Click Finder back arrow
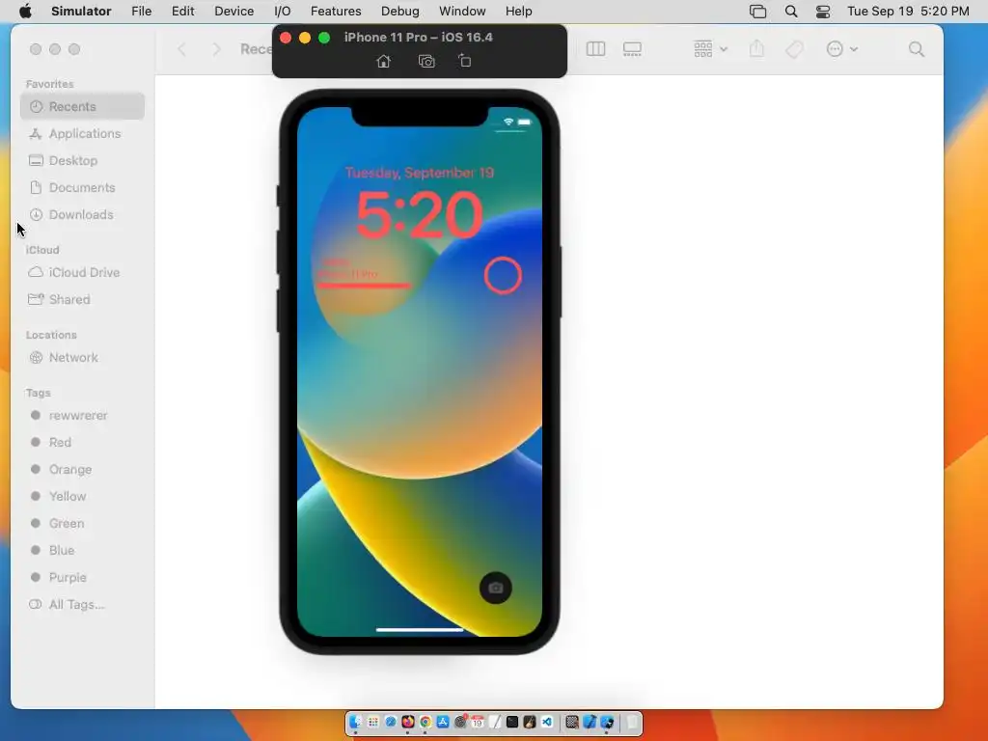The image size is (988, 741). pos(181,49)
